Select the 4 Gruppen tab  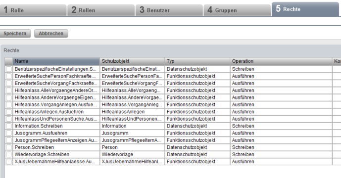tap(237, 10)
